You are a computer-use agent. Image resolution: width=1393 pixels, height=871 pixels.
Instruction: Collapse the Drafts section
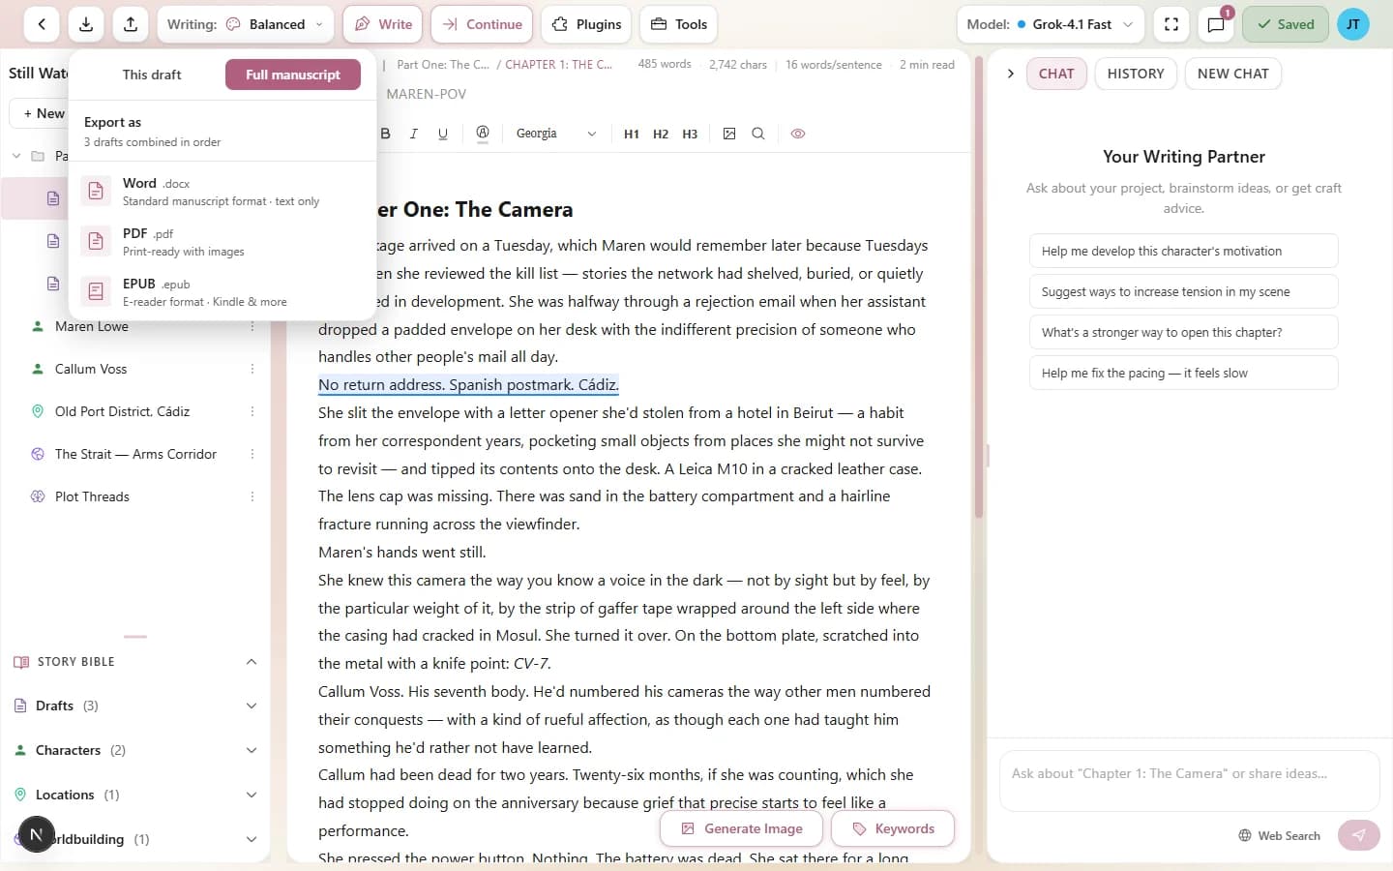click(251, 706)
